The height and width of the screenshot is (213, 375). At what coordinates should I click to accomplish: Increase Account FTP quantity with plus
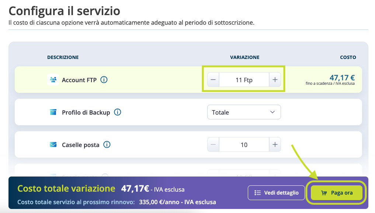click(275, 80)
